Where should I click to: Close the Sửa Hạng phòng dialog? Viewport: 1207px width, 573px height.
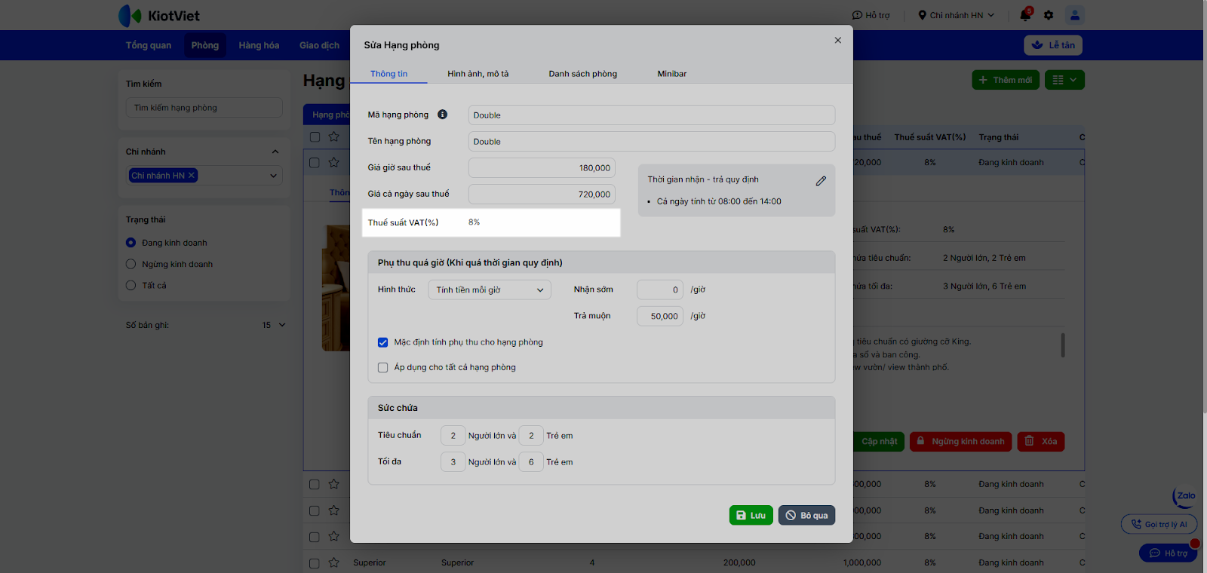[x=837, y=41]
